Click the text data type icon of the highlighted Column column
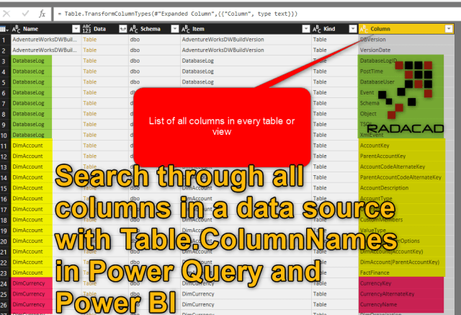 pos(364,29)
